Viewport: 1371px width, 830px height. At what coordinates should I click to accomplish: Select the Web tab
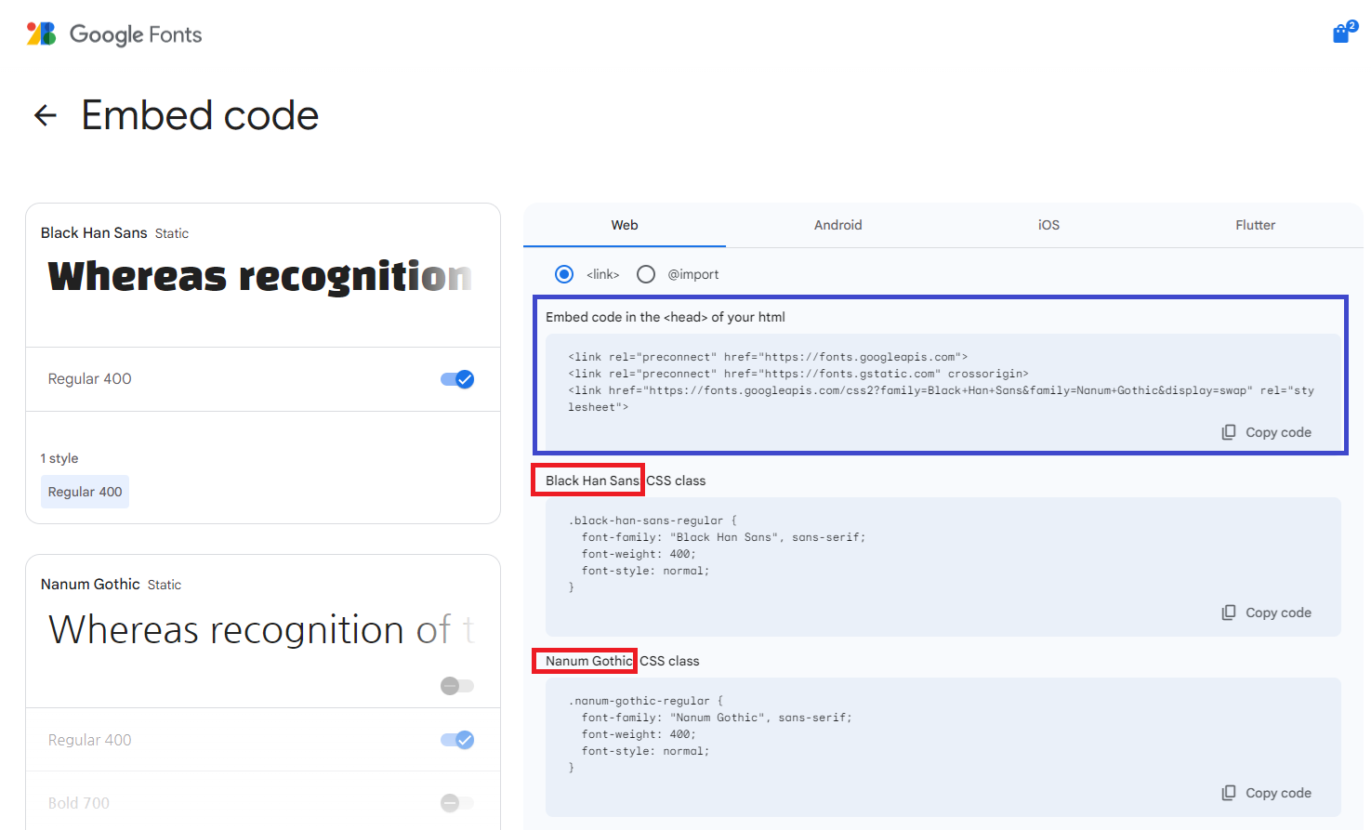point(625,225)
